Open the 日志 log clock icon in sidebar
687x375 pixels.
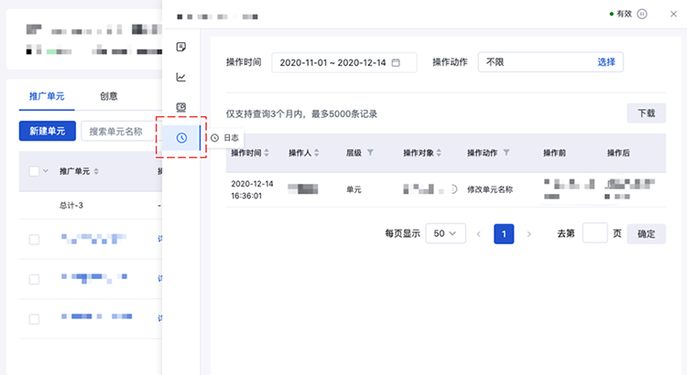click(181, 137)
